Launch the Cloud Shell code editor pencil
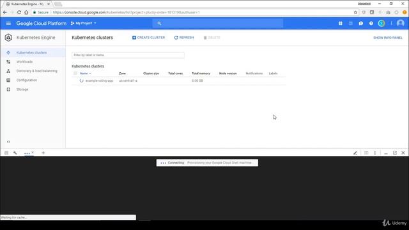This screenshot has height=230, width=409. [x=355, y=153]
